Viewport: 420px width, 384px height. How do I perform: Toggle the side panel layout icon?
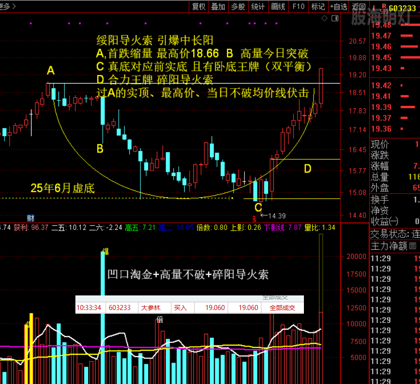coord(335,18)
